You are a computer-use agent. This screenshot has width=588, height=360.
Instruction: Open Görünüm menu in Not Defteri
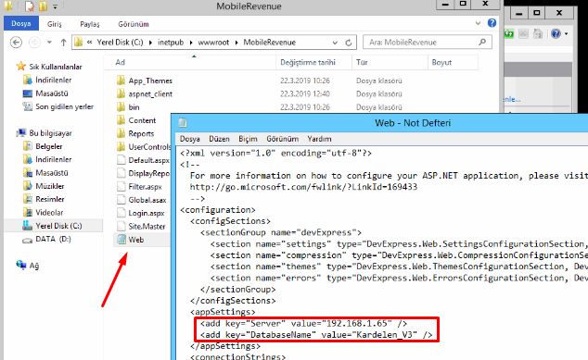point(282,139)
